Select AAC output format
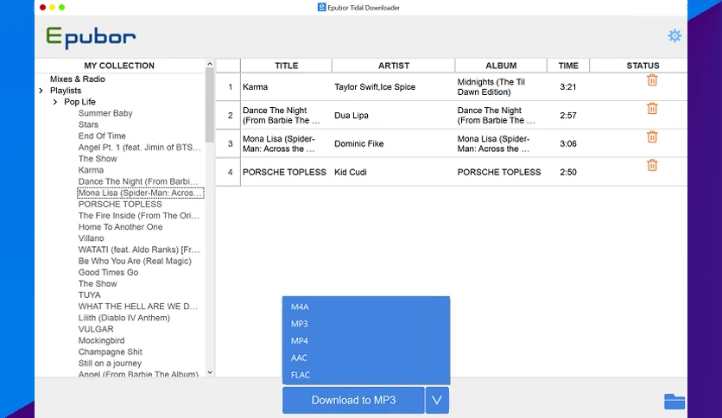The height and width of the screenshot is (418, 722). tap(299, 358)
